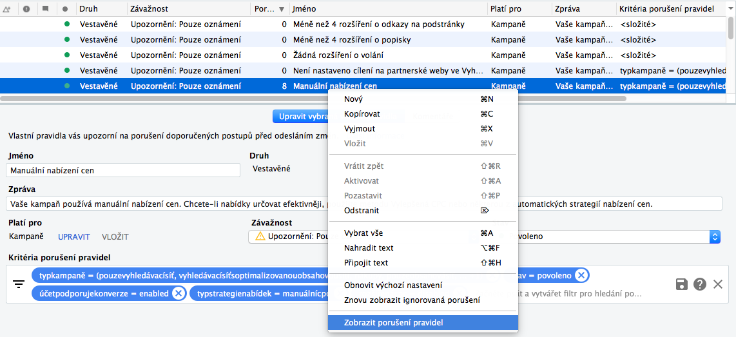The width and height of the screenshot is (736, 337).
Task: Sort by the Poruš… column arrow
Action: click(x=281, y=9)
